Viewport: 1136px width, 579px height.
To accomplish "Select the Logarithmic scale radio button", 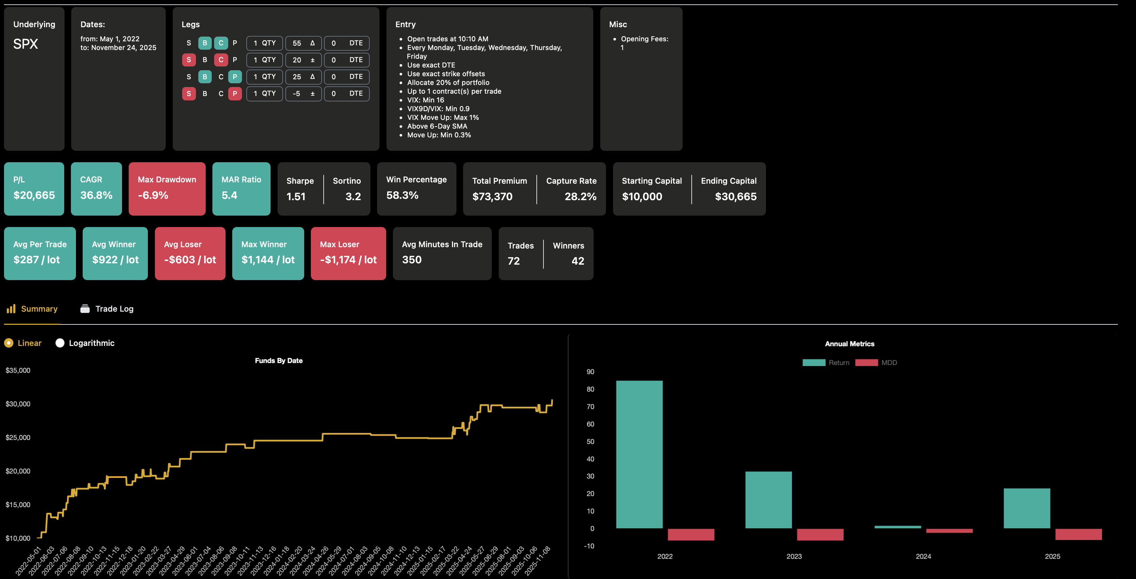I will pos(60,343).
